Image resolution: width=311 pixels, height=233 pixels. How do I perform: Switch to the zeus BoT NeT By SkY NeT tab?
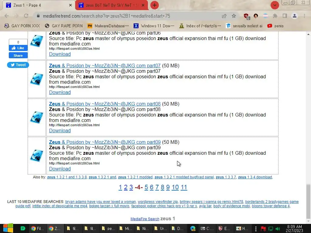click(x=111, y=5)
